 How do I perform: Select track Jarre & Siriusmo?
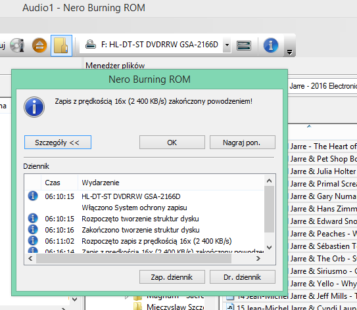[323, 271]
